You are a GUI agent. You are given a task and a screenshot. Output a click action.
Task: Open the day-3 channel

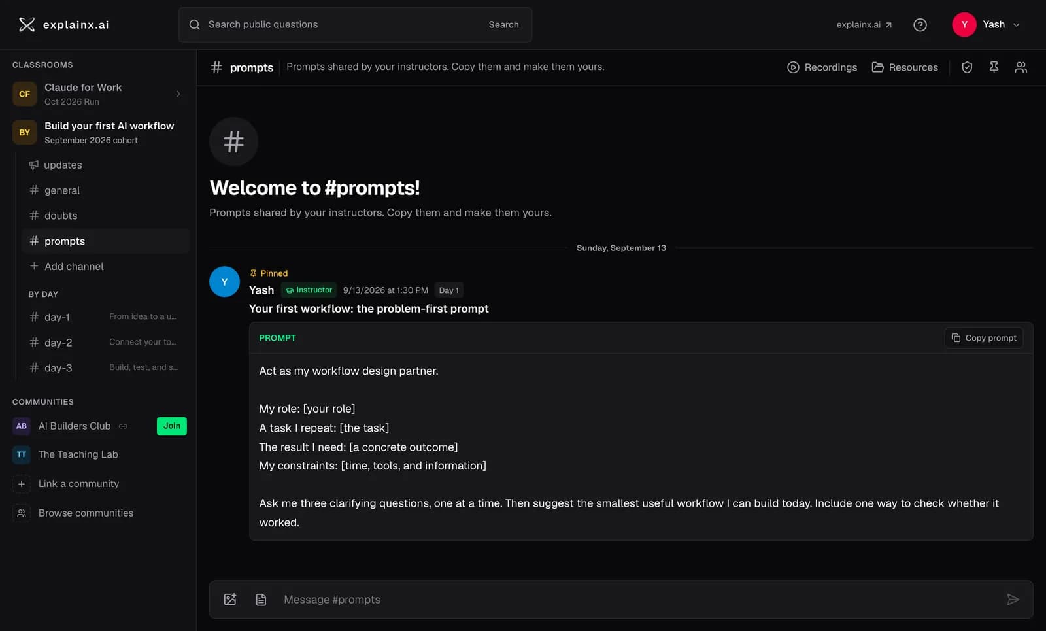coord(105,368)
